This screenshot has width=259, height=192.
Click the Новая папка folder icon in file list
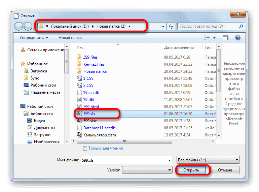(79, 71)
